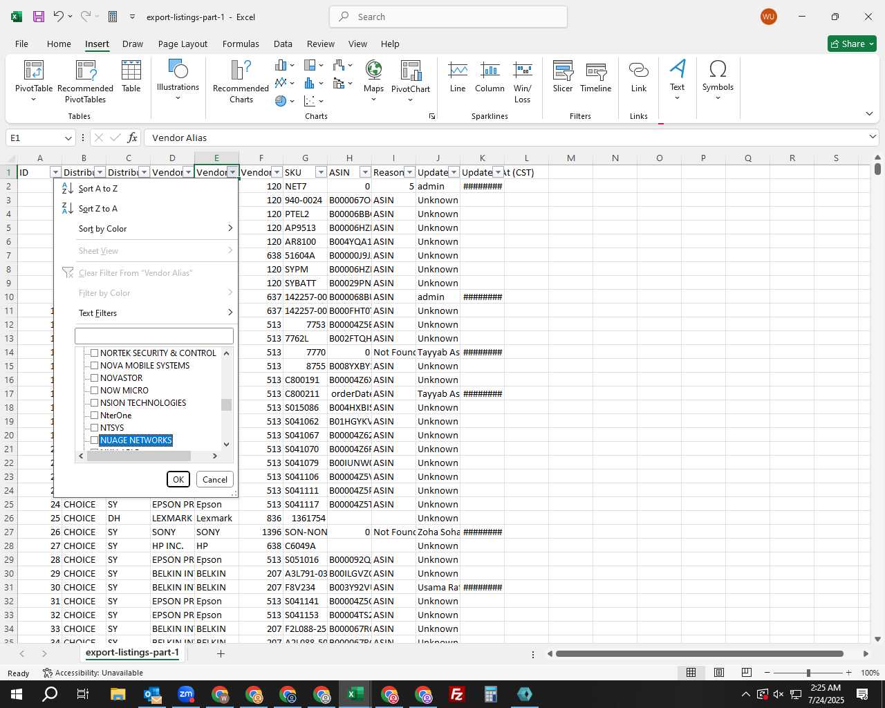Insert a Maps chart

[x=373, y=81]
